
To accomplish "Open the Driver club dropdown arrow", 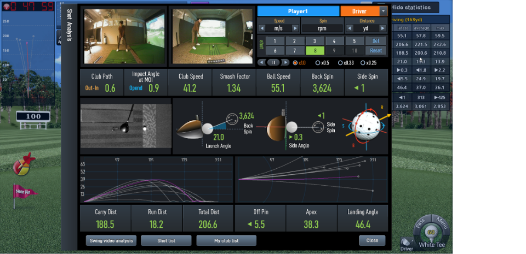I will 383,11.
